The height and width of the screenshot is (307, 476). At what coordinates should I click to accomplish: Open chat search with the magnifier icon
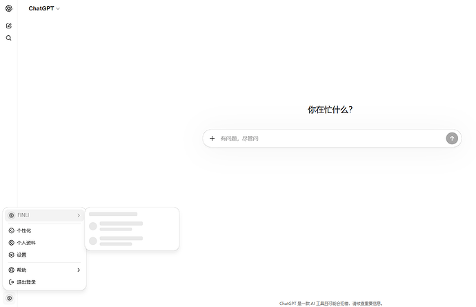tap(9, 38)
